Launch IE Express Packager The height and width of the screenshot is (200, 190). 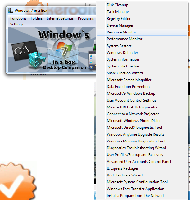point(142,168)
